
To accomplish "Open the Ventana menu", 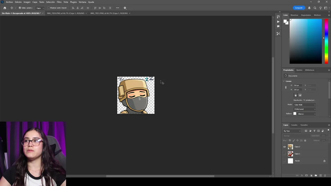I will pyautogui.click(x=82, y=2).
